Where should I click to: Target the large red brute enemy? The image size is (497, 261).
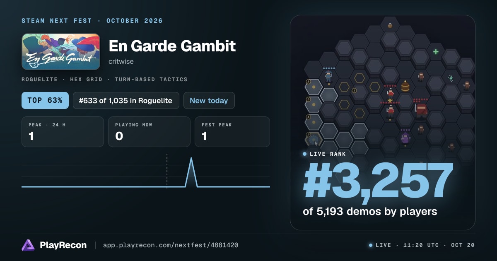[x=421, y=109]
